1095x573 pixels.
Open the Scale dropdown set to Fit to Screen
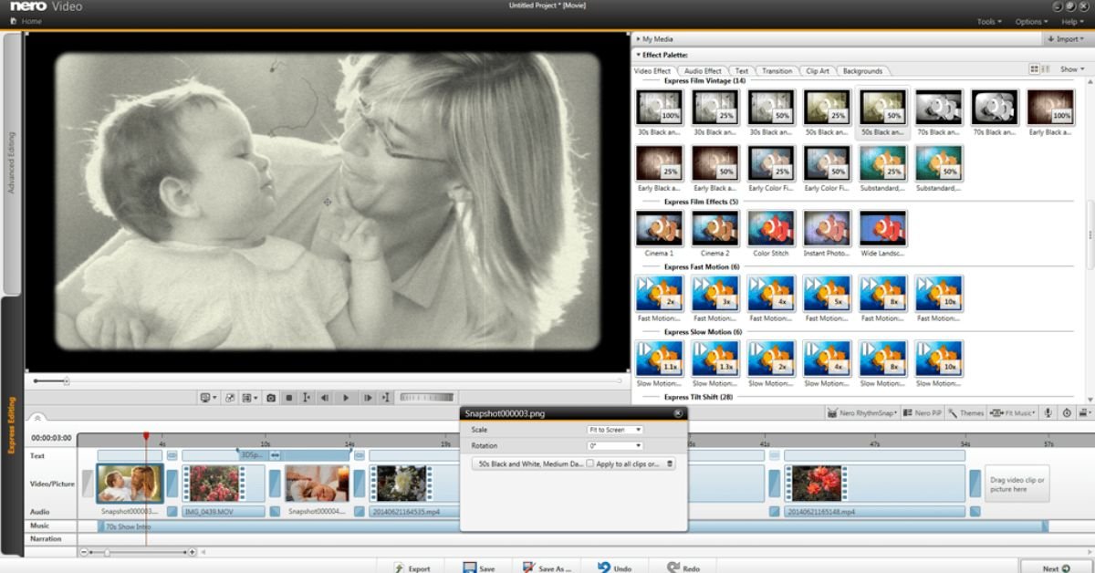click(x=615, y=430)
